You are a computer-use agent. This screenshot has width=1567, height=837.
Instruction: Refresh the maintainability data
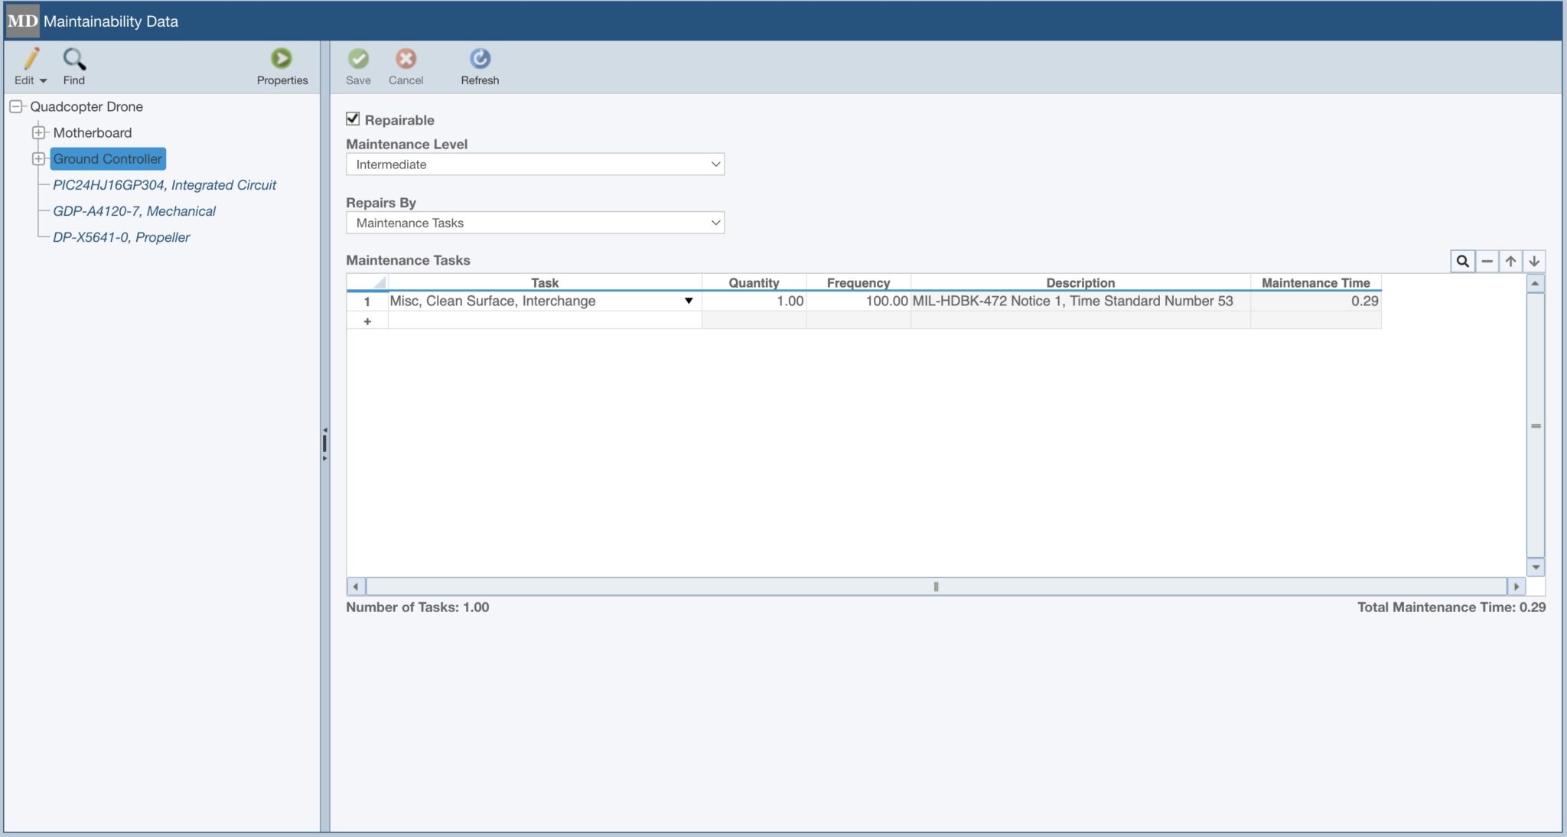[x=478, y=65]
